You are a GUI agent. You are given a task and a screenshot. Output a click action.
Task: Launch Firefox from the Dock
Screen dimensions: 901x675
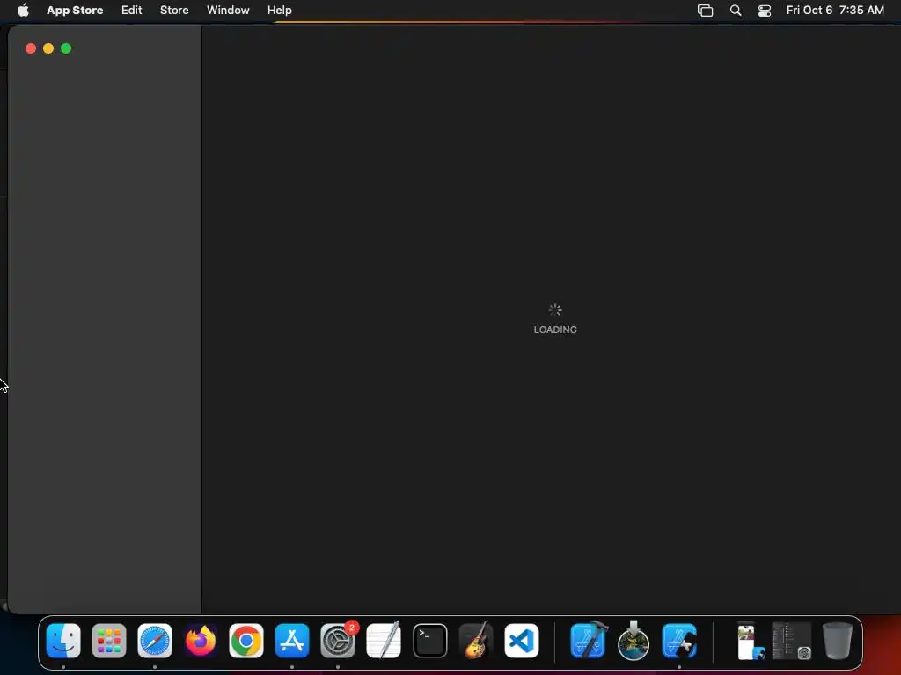201,640
